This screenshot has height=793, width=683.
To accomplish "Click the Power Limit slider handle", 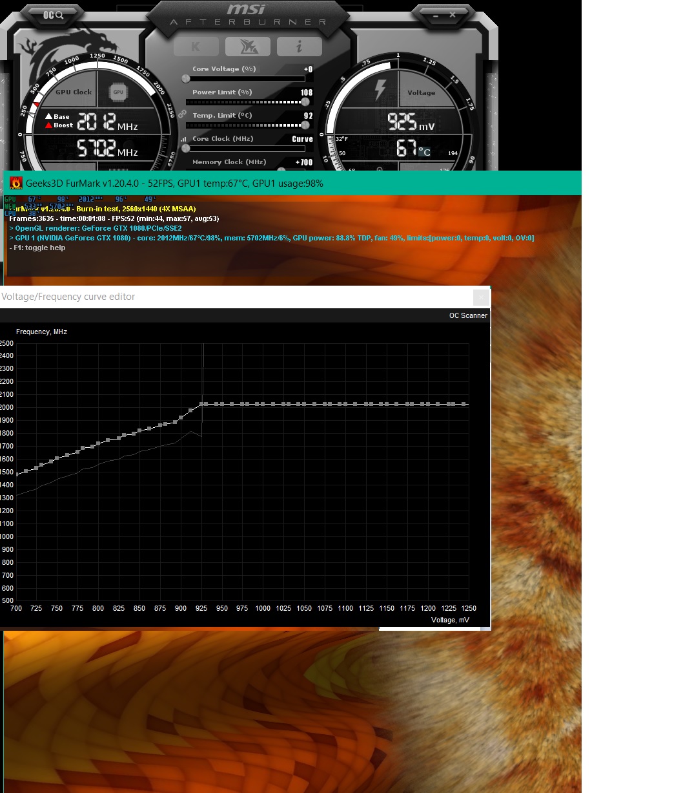I will pyautogui.click(x=305, y=102).
